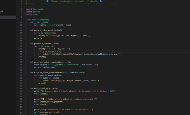Click 'for i in range(256):' loop line
The height and width of the screenshot is (115, 190).
click(45, 33)
